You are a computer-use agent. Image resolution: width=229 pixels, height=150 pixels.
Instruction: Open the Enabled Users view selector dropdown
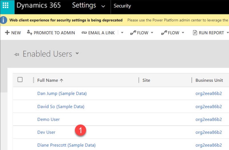[x=77, y=53]
